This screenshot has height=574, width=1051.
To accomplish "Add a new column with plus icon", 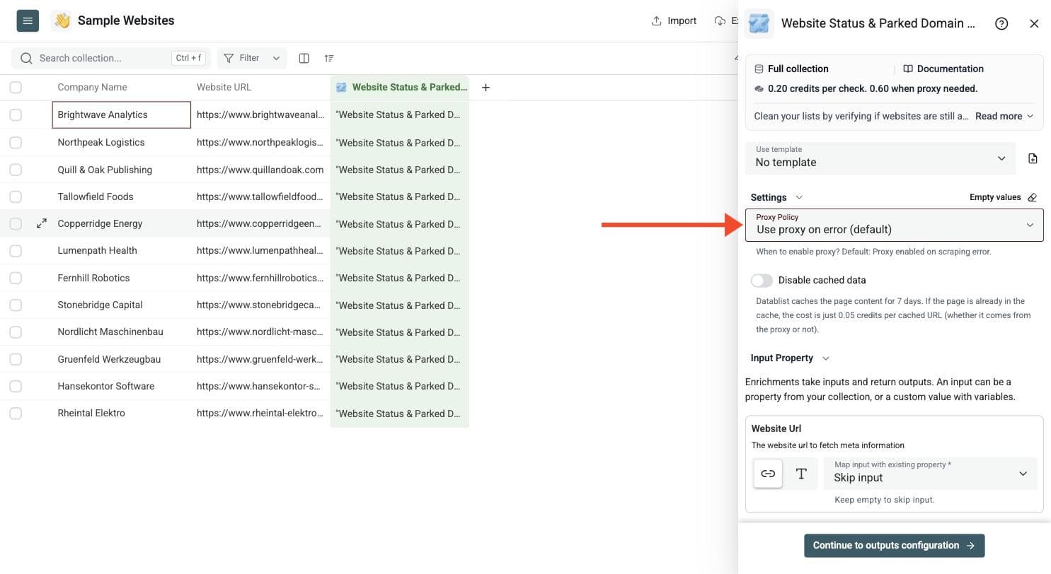I will point(486,88).
